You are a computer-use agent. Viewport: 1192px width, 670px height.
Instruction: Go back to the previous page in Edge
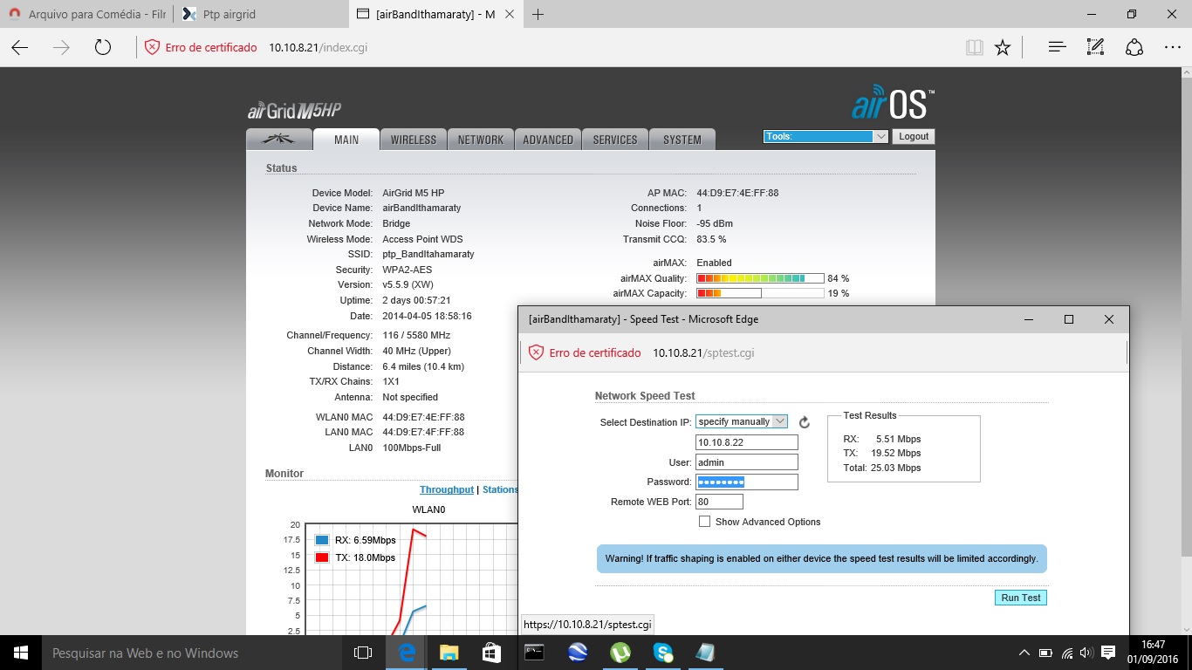point(19,47)
